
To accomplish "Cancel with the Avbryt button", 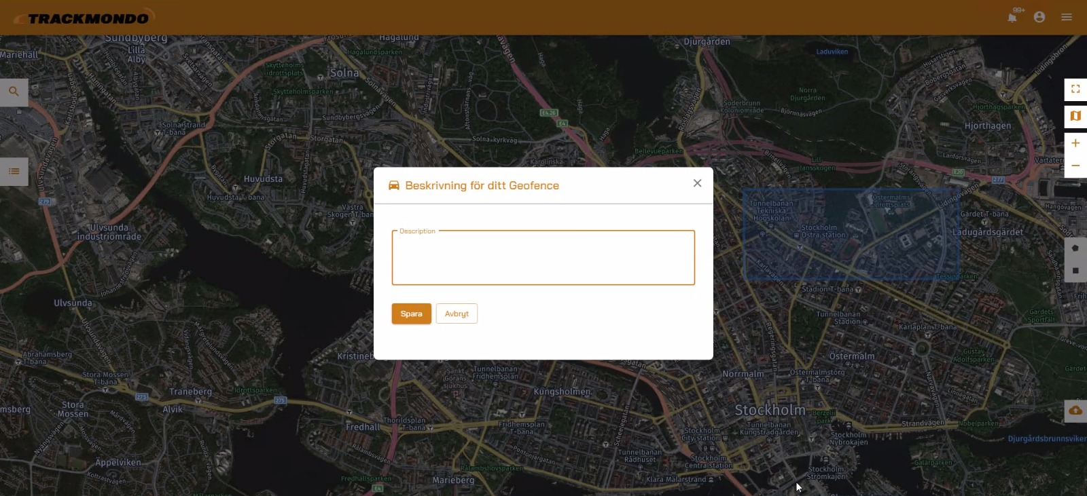I will coord(457,313).
